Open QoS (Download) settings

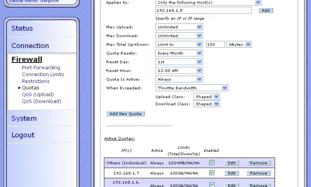41,101
